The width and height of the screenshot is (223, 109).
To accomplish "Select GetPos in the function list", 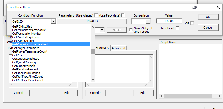I will tap(51, 55).
